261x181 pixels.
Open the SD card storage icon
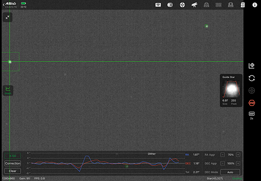pyautogui.click(x=243, y=5)
